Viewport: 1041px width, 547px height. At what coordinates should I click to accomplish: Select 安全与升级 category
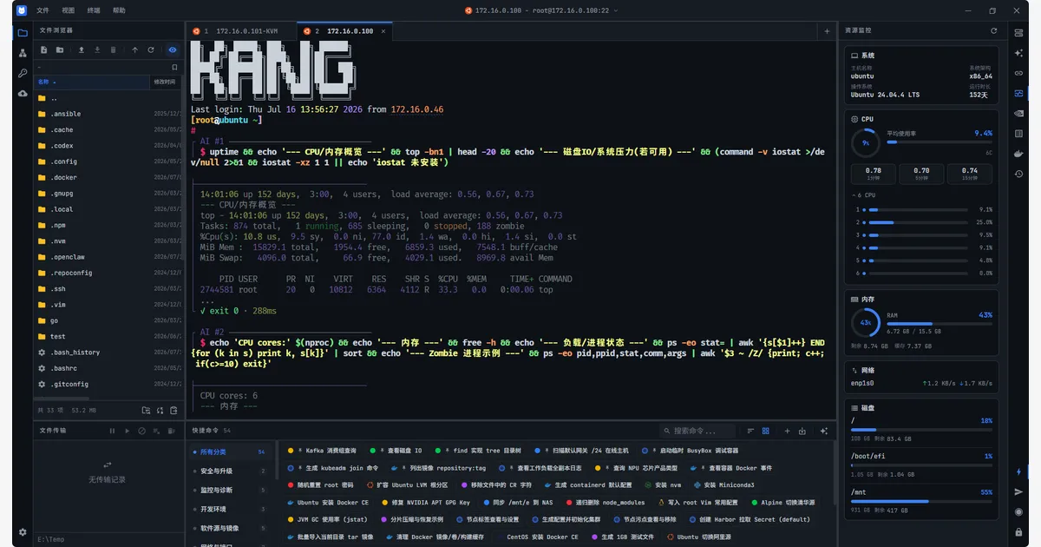coord(229,471)
